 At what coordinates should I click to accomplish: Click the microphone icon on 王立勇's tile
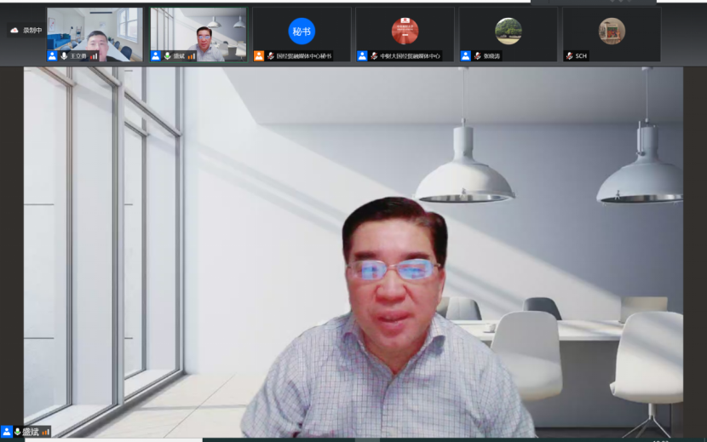click(x=64, y=56)
